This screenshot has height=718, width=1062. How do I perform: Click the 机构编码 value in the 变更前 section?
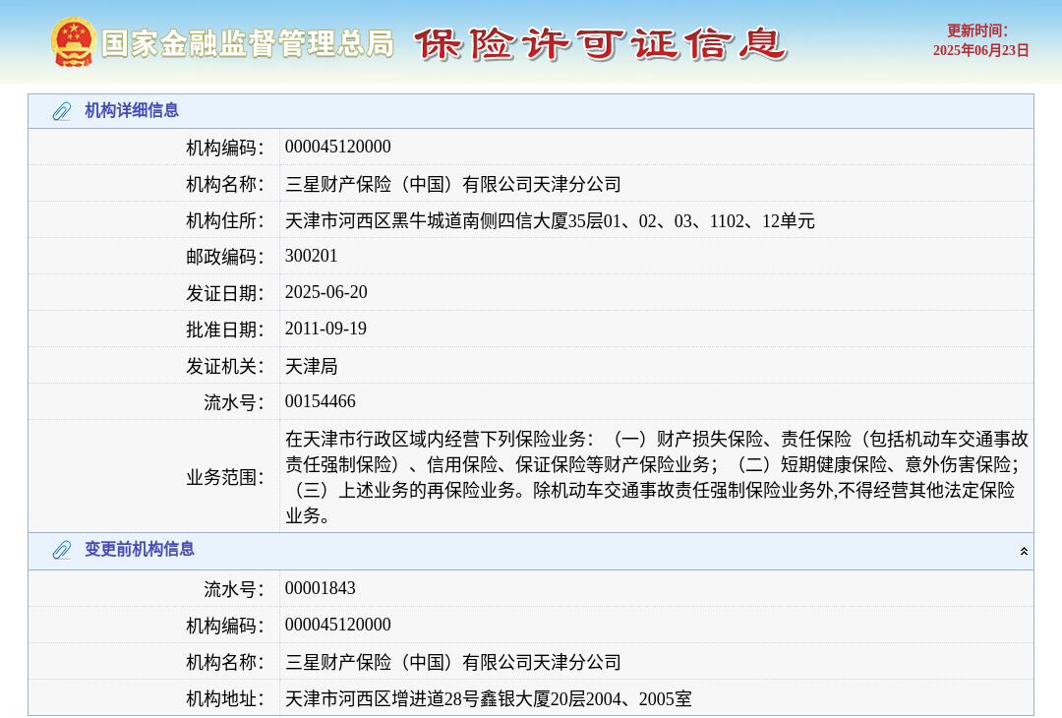point(338,626)
